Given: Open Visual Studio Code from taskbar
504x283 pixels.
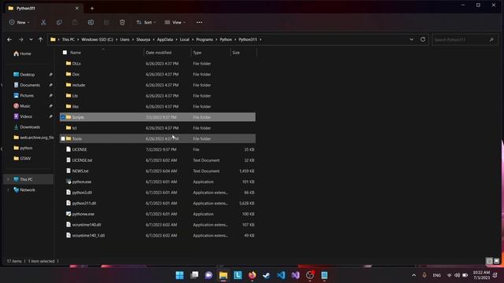Looking at the screenshot, I should [x=281, y=275].
